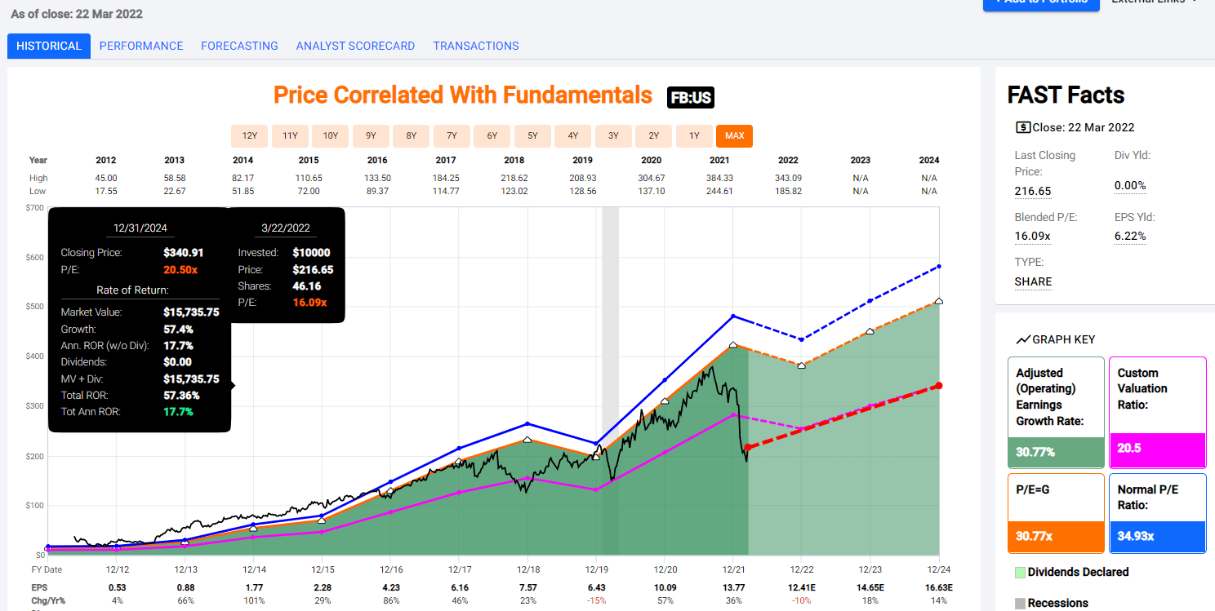Click the tooltip date 12/31/2024
The width and height of the screenshot is (1215, 611).
pos(139,228)
